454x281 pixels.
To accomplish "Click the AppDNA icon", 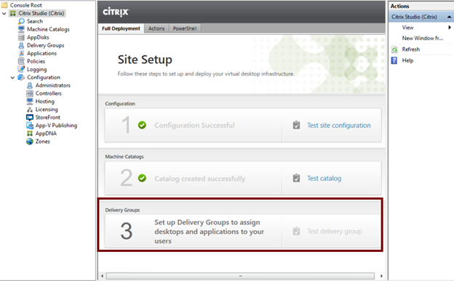I will [30, 134].
